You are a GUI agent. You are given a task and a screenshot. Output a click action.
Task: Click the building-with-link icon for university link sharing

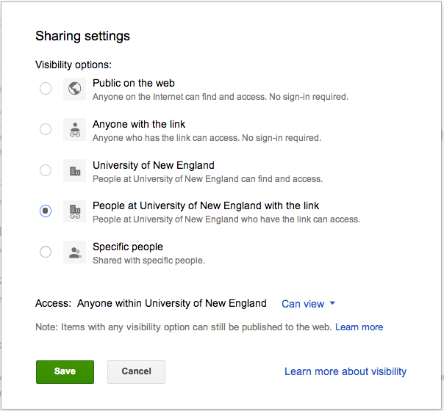[74, 211]
